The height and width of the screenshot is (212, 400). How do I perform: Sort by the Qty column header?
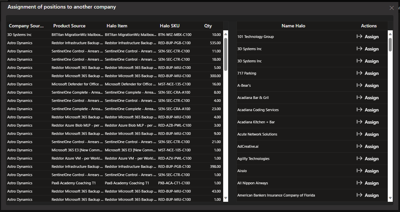coord(208,26)
